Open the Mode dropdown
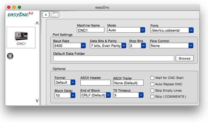Viewport: 208px width, 123px height. (x=126, y=30)
